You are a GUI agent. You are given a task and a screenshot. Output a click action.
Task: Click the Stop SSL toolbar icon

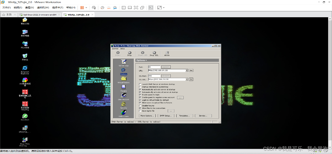click(154, 53)
